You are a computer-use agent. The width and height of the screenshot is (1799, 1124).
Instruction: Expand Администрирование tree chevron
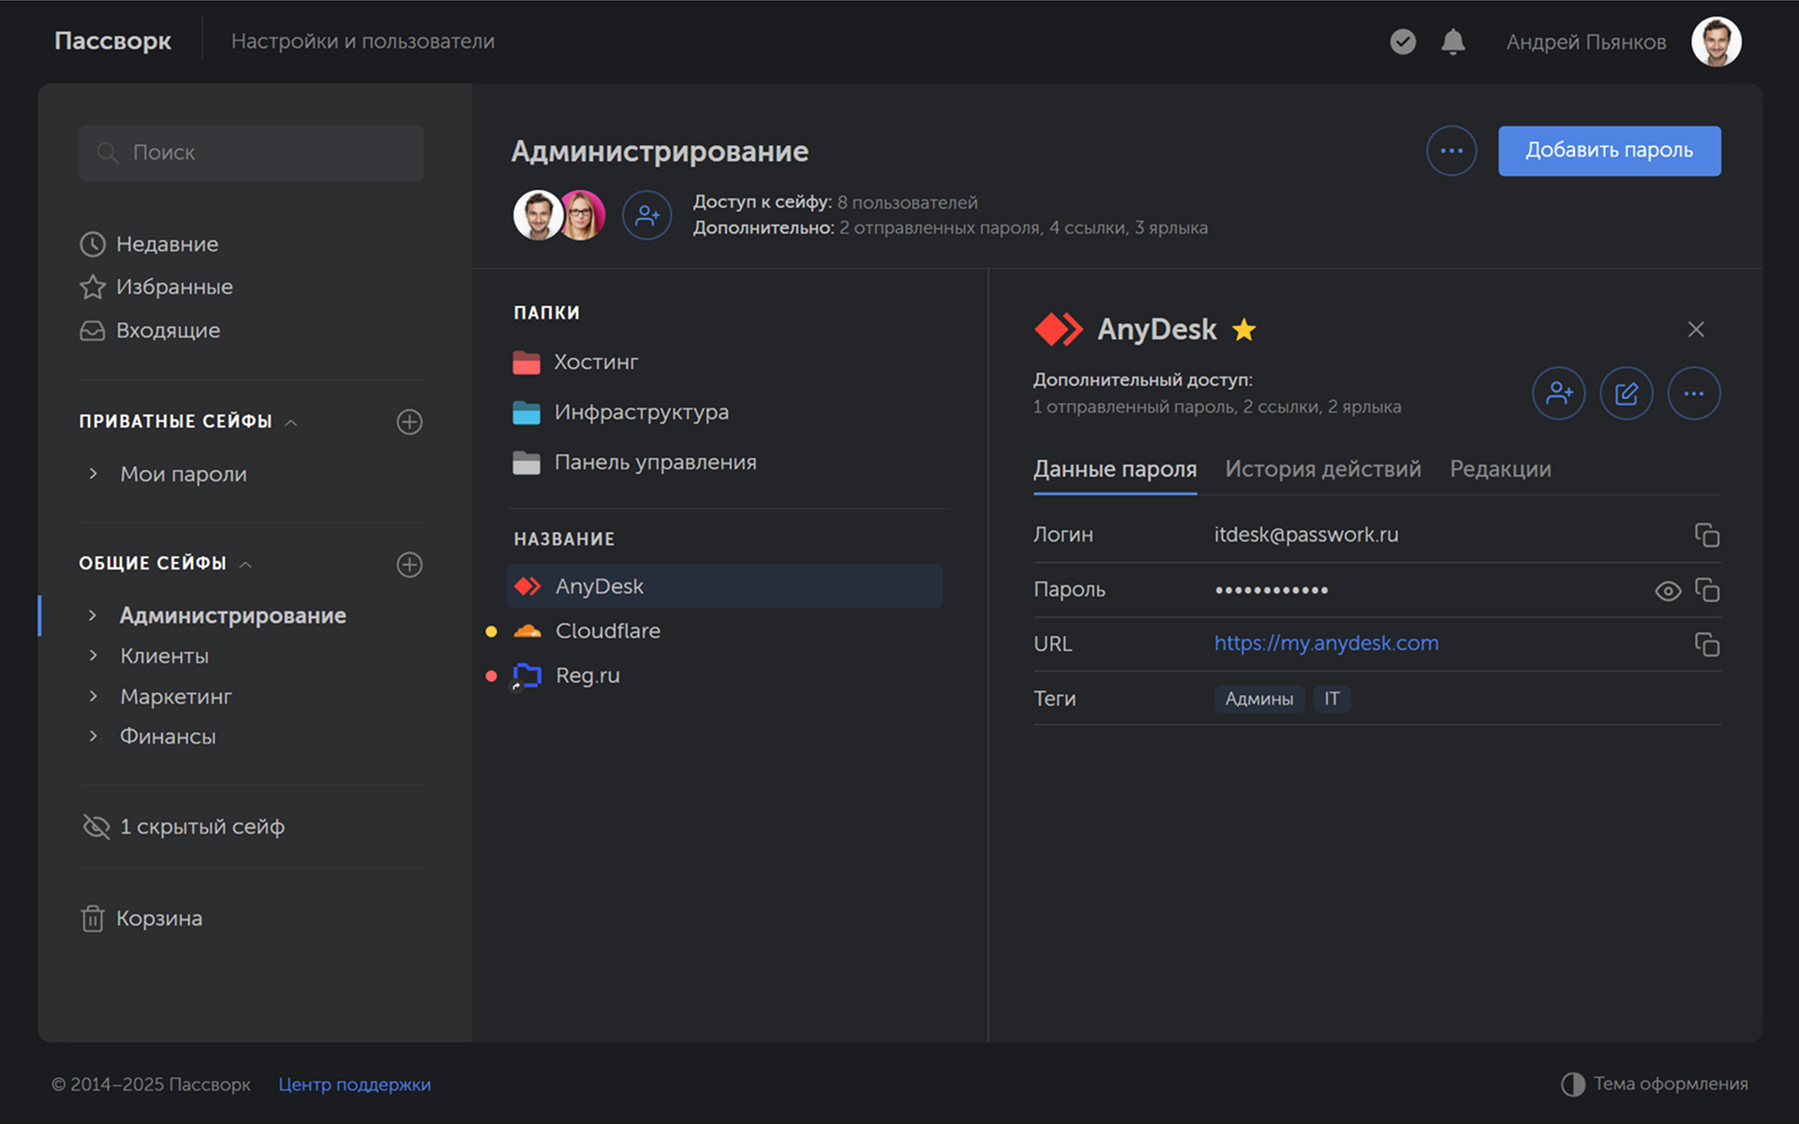[93, 615]
